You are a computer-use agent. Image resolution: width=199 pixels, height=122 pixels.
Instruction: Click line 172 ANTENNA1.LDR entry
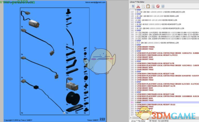(157, 43)
